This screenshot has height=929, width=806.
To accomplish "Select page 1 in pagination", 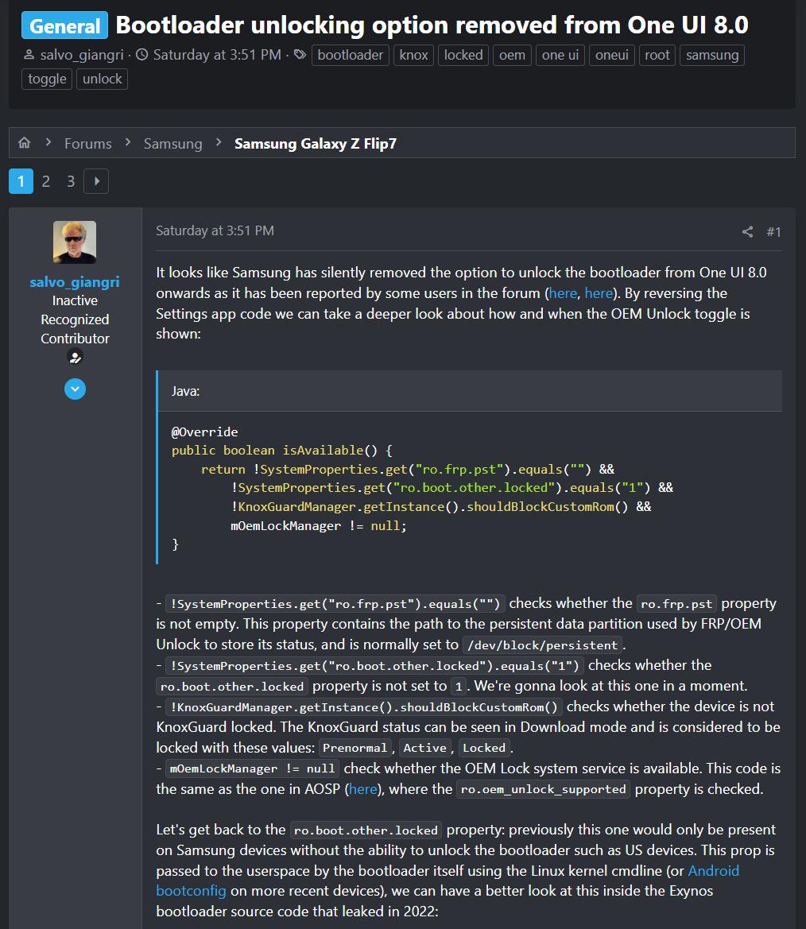I will pyautogui.click(x=21, y=181).
